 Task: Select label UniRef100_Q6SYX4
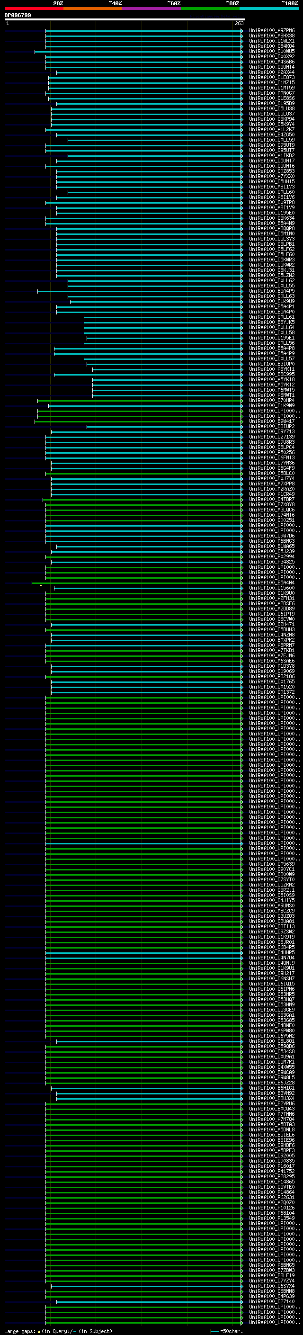[x=271, y=1286]
